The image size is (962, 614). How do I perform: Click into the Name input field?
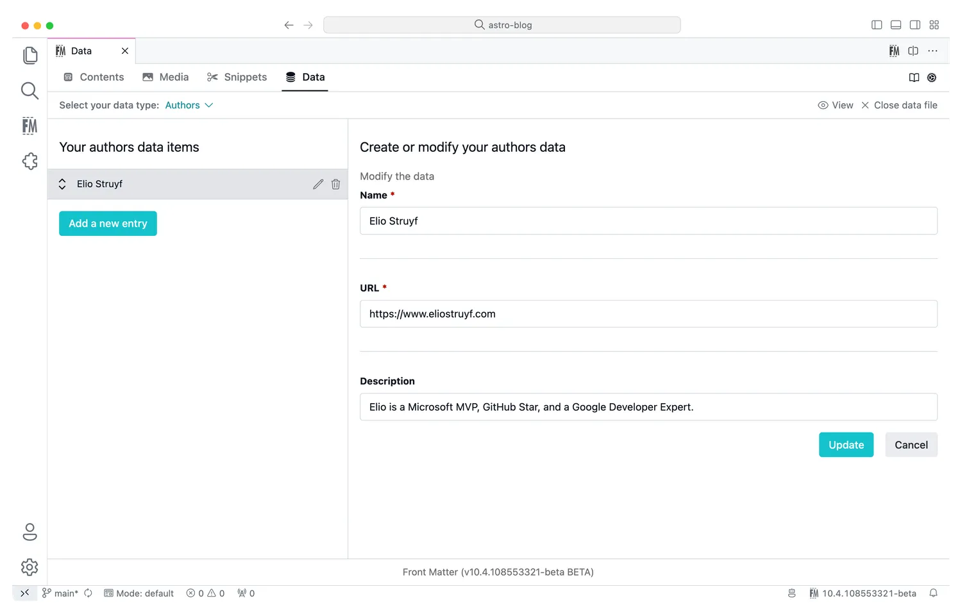point(648,220)
